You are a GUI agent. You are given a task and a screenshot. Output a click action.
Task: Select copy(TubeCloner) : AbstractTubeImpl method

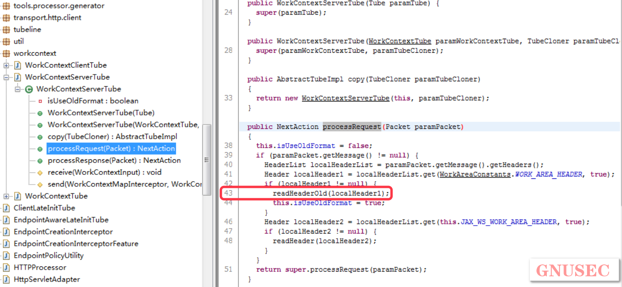point(112,137)
